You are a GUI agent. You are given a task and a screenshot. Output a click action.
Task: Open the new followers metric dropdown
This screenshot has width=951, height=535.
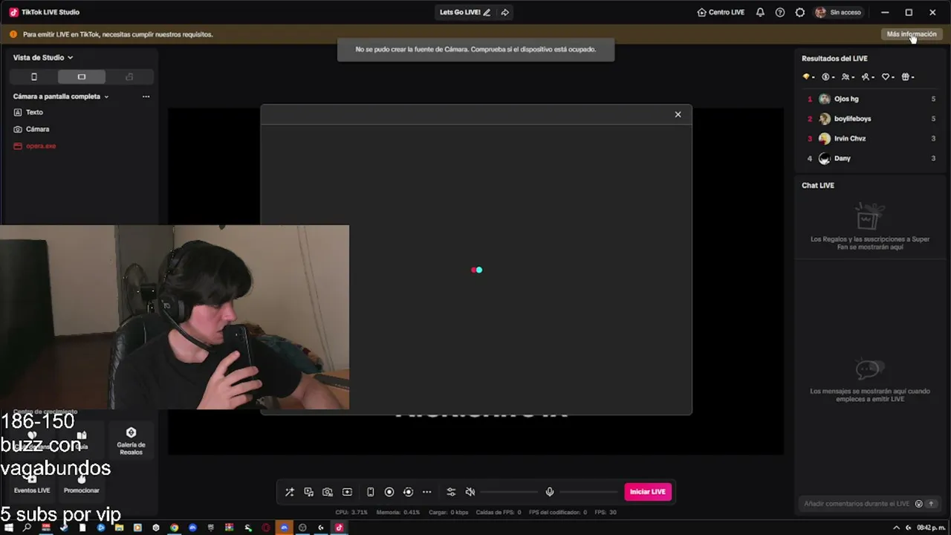868,77
